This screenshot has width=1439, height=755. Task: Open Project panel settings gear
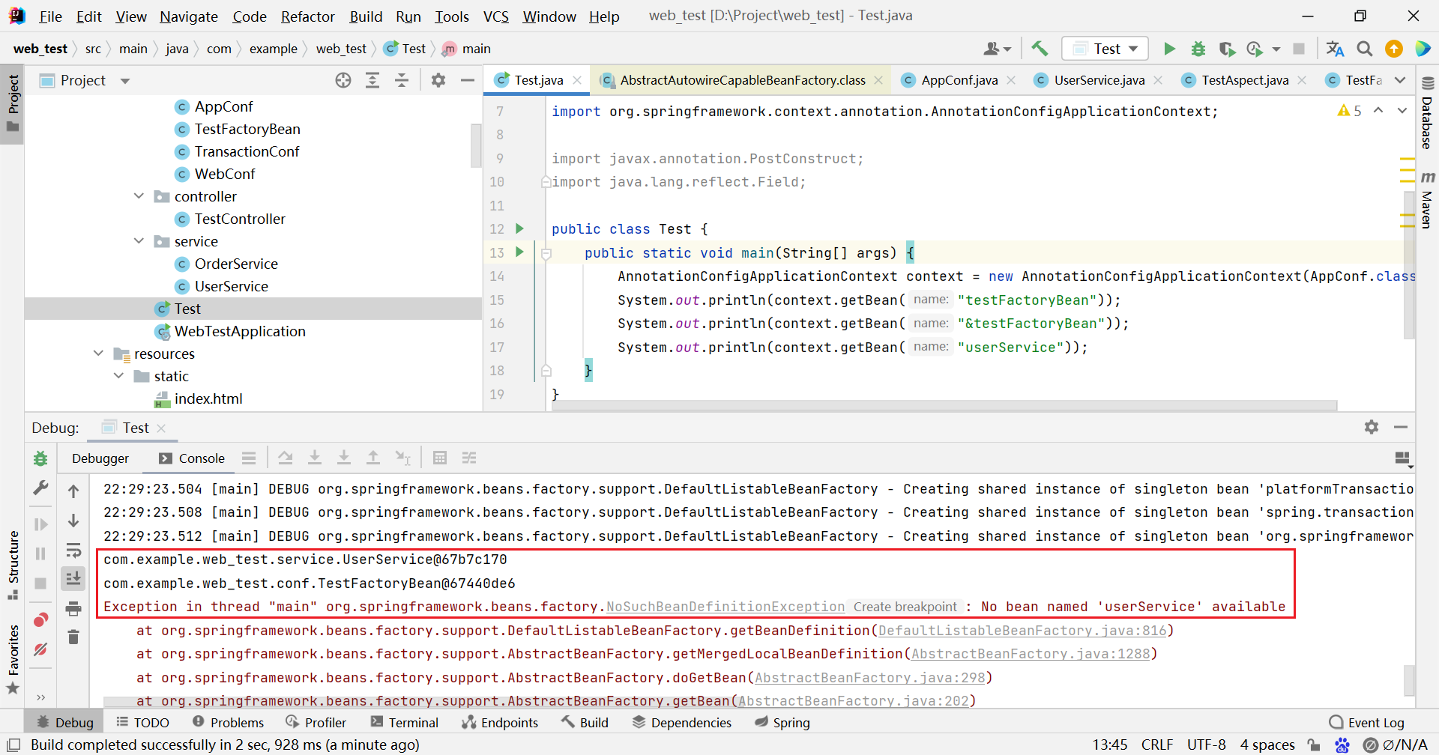click(x=438, y=80)
